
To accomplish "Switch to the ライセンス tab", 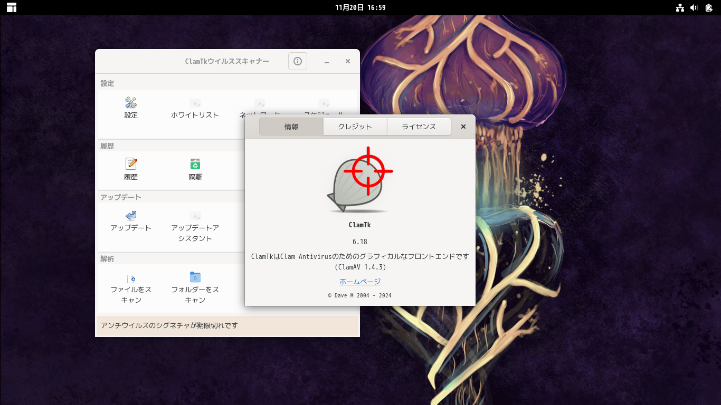I will (x=419, y=127).
